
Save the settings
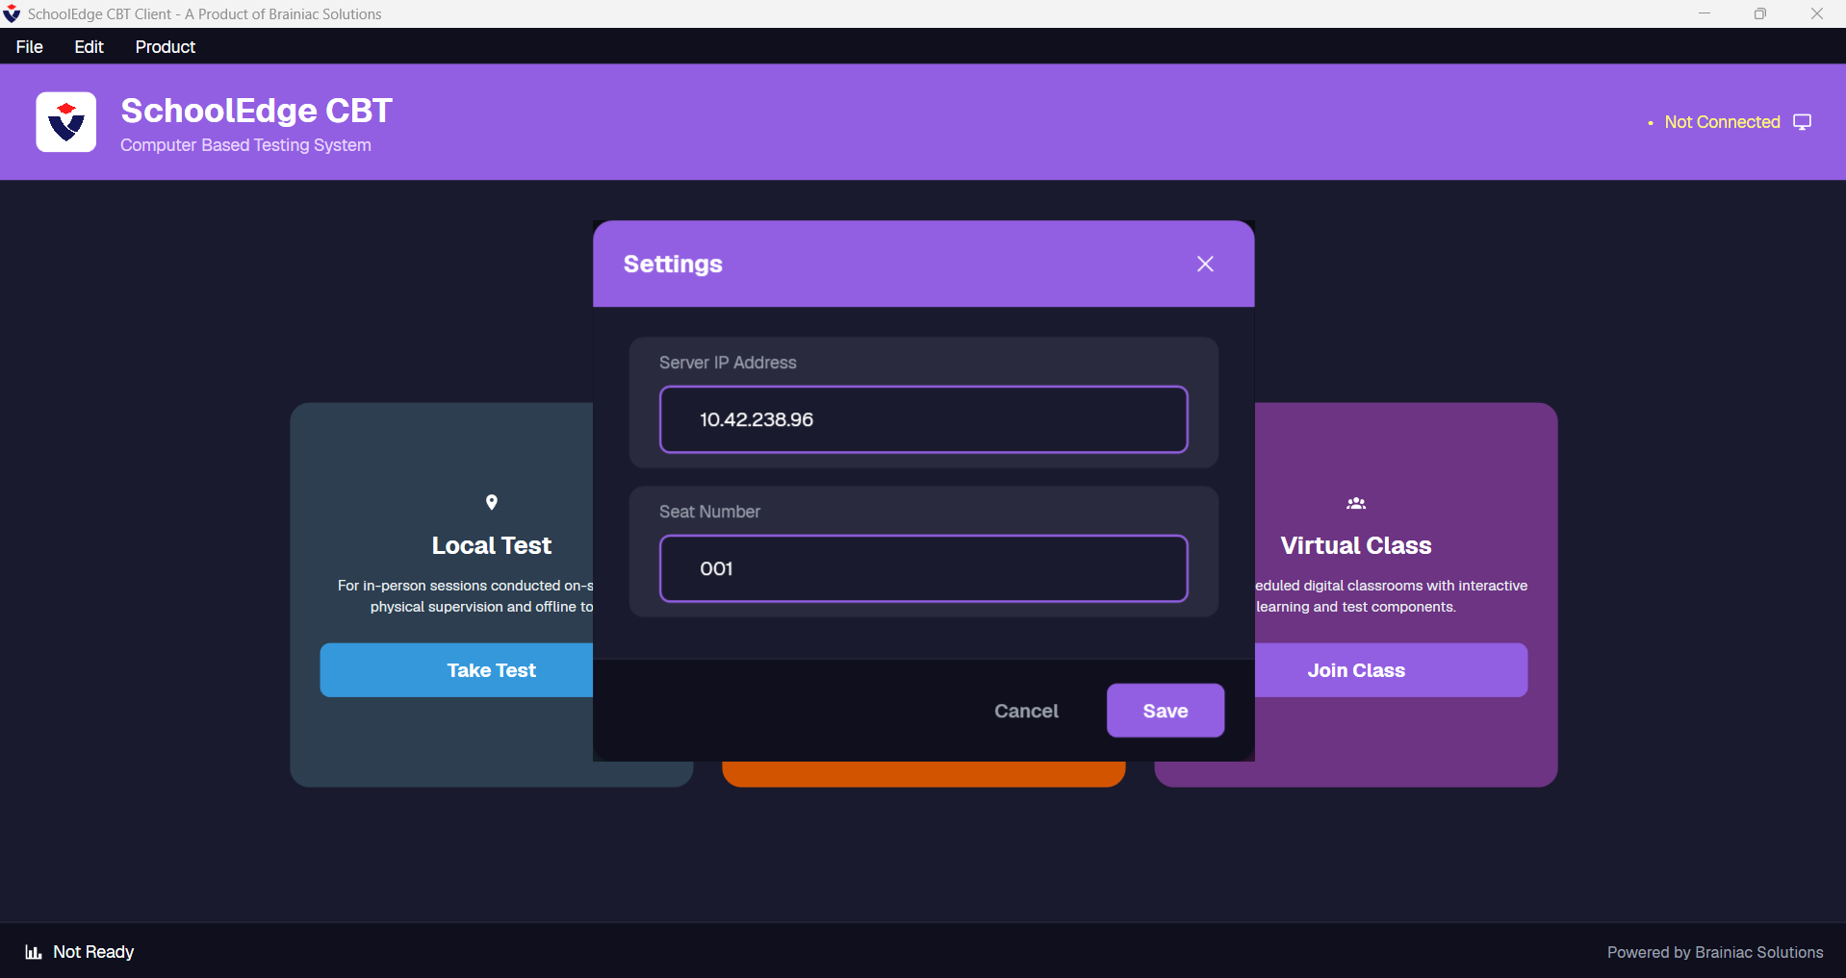(1166, 711)
